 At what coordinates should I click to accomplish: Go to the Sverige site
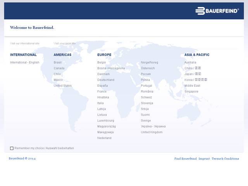click(x=146, y=121)
